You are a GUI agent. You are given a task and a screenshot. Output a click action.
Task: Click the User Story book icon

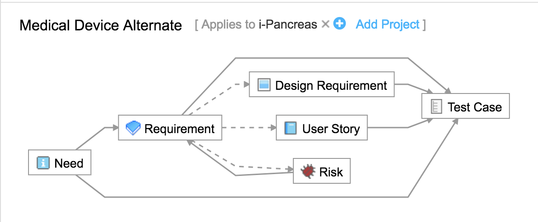tap(291, 128)
